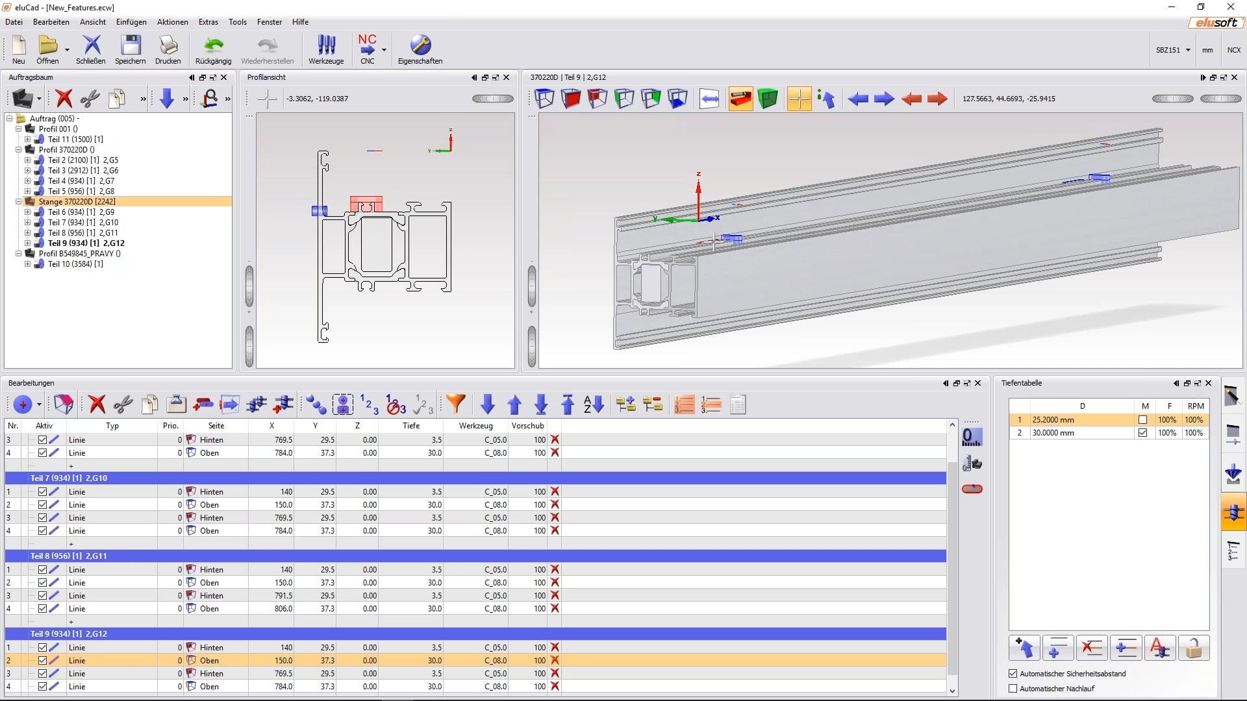Open the Ansicht menu
This screenshot has height=701, width=1247.
tap(92, 21)
